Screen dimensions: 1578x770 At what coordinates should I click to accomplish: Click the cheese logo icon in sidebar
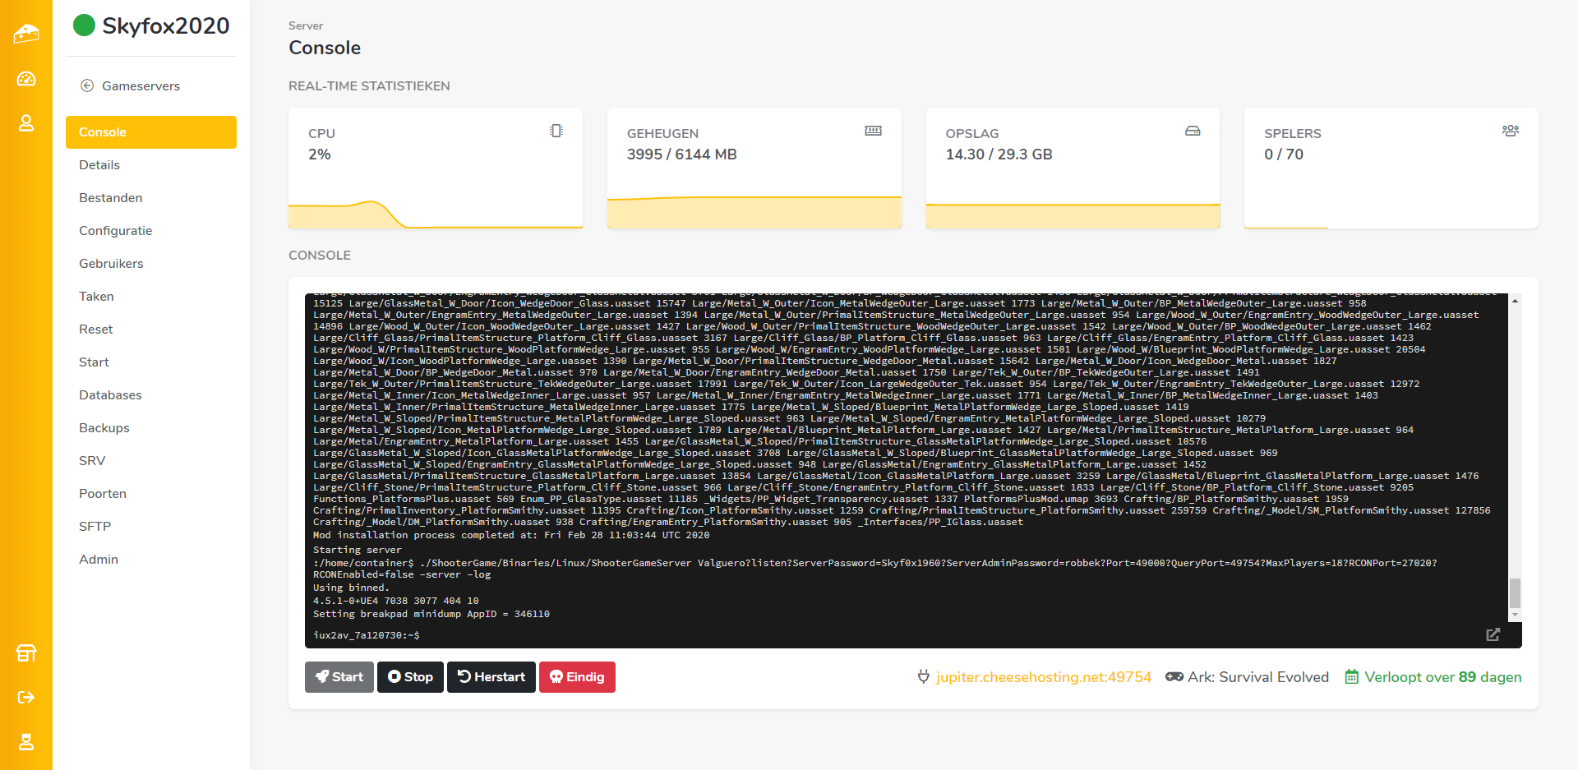[26, 34]
